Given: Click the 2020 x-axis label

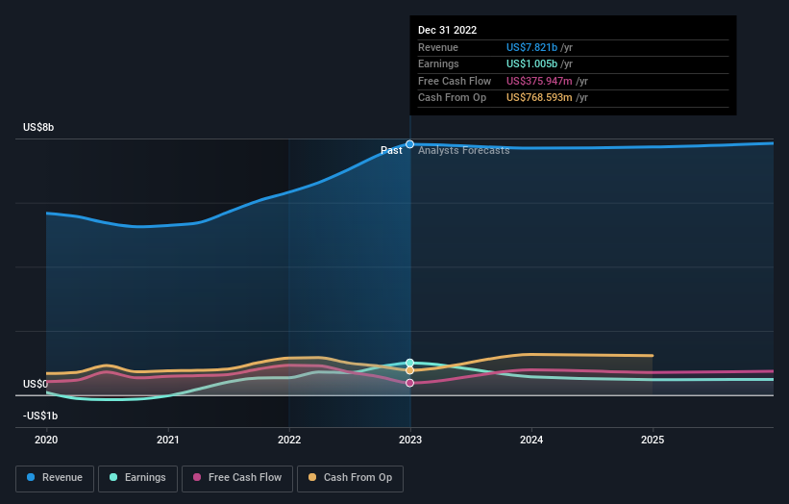Looking at the screenshot, I should click(x=46, y=440).
